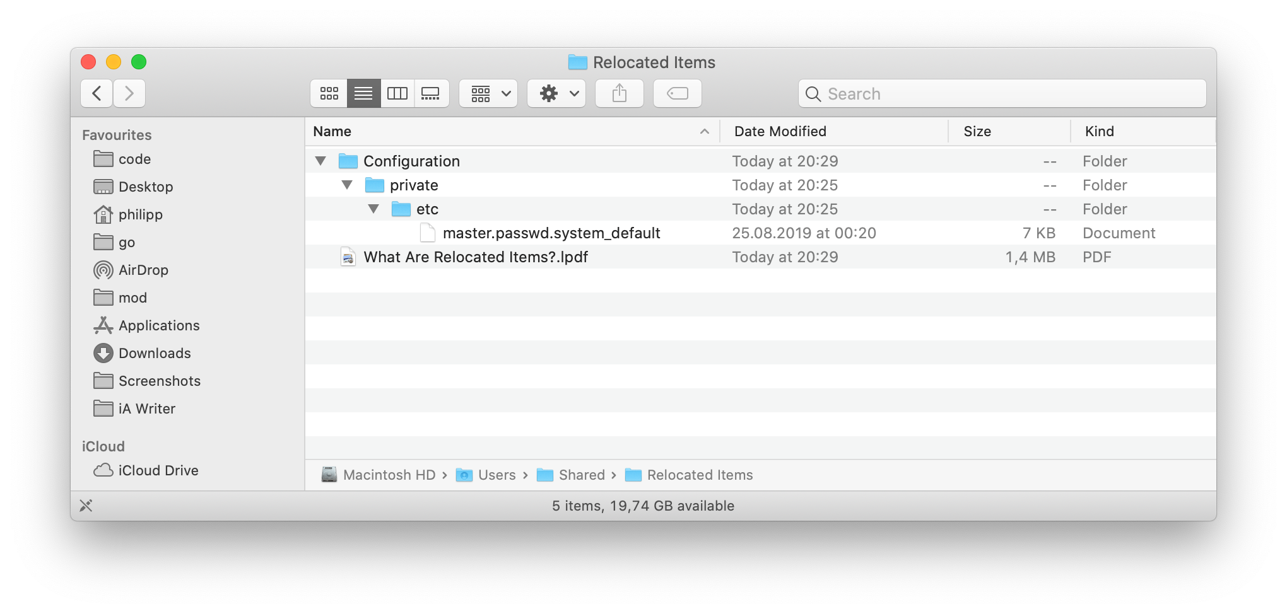
Task: Open AirDrop in the sidebar
Action: (x=143, y=270)
